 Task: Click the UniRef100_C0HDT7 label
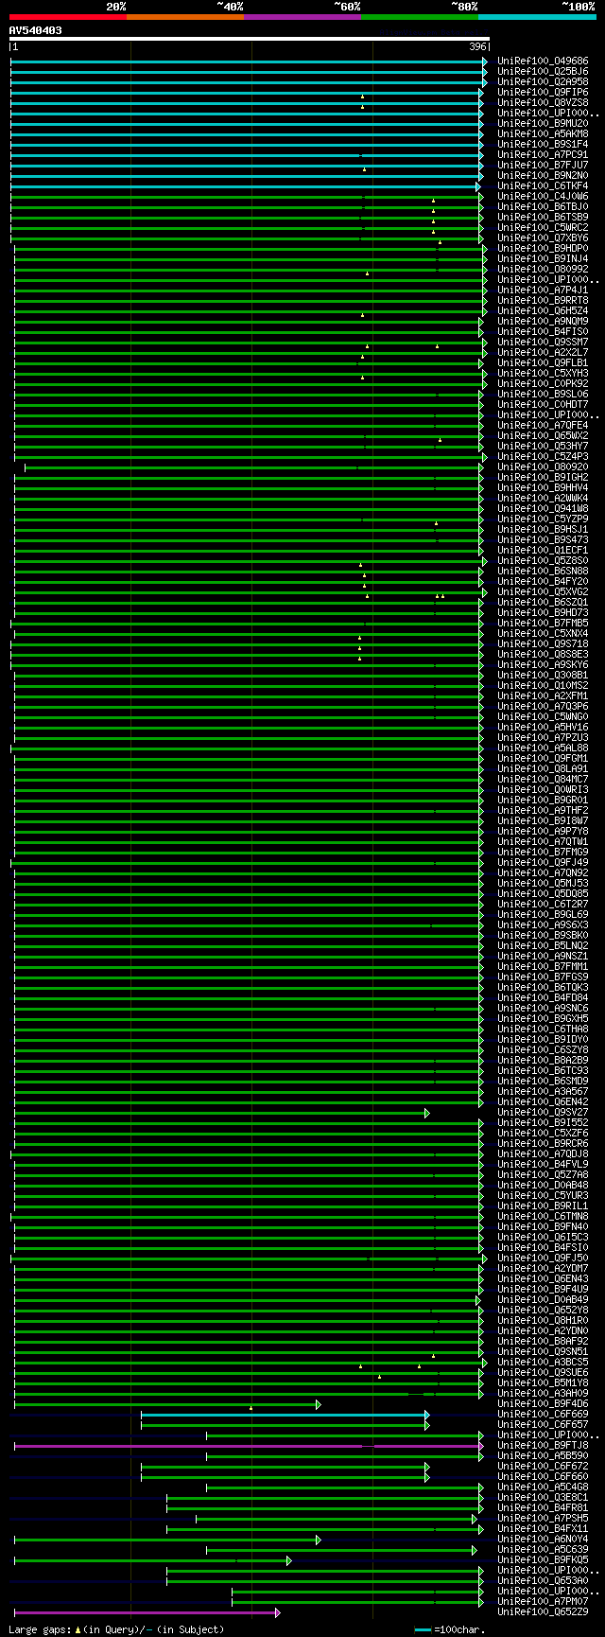[543, 405]
